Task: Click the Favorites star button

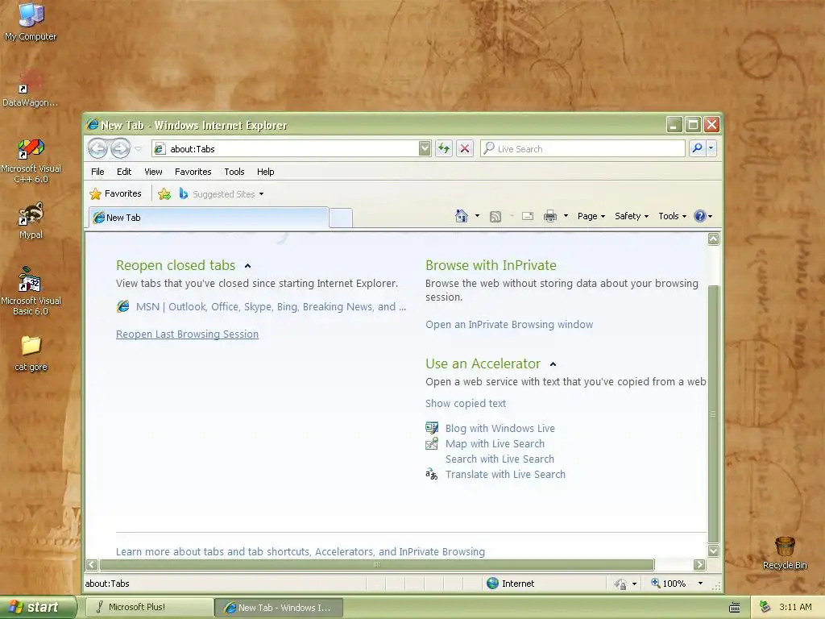Action: 116,193
